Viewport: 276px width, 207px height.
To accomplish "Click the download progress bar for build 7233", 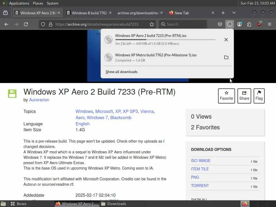I will click(165, 40).
